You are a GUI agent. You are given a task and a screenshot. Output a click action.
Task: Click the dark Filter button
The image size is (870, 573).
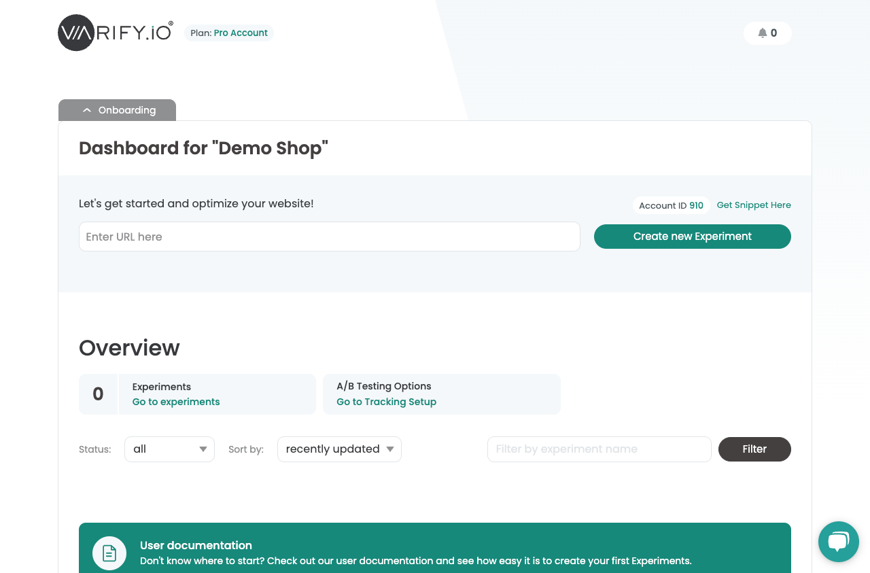tap(754, 449)
